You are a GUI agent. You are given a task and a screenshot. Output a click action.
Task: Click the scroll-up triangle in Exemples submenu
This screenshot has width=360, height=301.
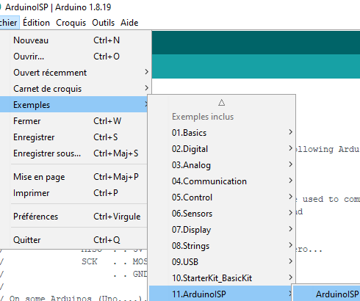(x=221, y=102)
